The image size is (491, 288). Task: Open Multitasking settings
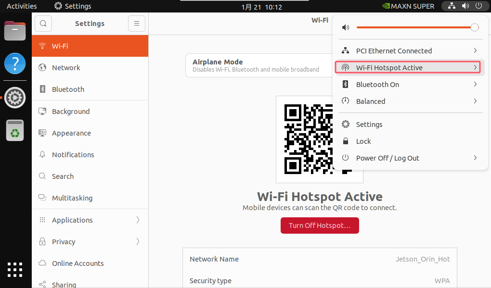click(90, 198)
